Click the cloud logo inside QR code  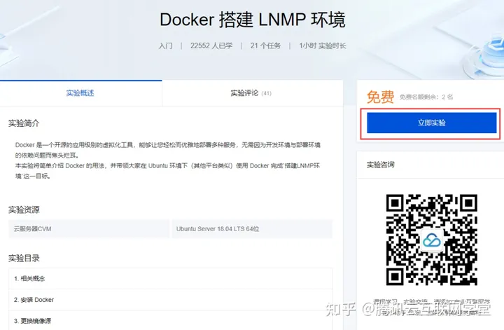coord(432,240)
